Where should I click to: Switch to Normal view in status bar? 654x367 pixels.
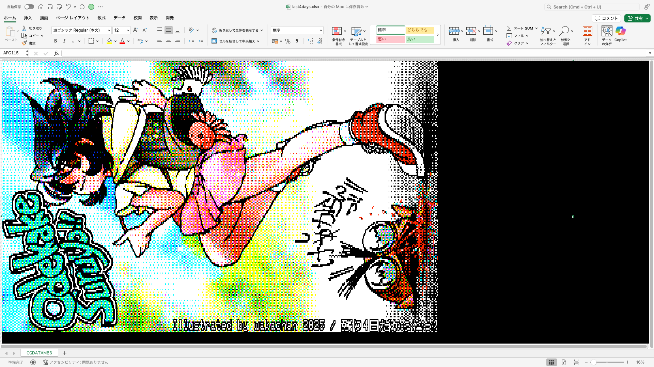pyautogui.click(x=551, y=362)
